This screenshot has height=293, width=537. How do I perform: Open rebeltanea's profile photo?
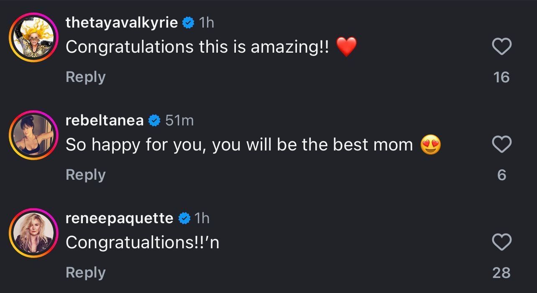pos(33,135)
